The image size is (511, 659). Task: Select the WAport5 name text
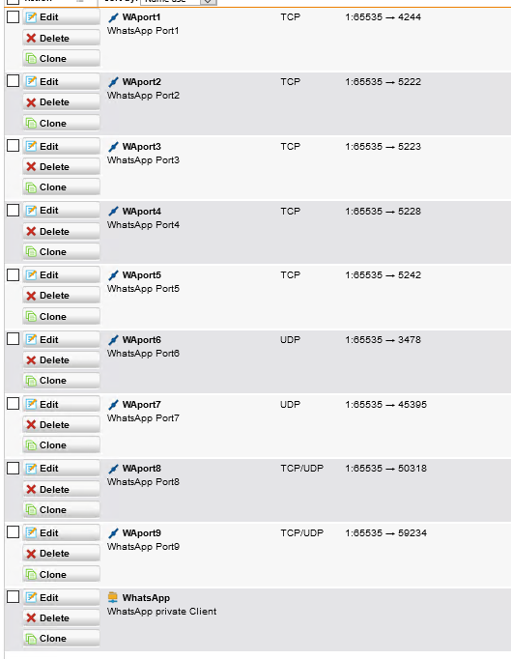pos(142,275)
